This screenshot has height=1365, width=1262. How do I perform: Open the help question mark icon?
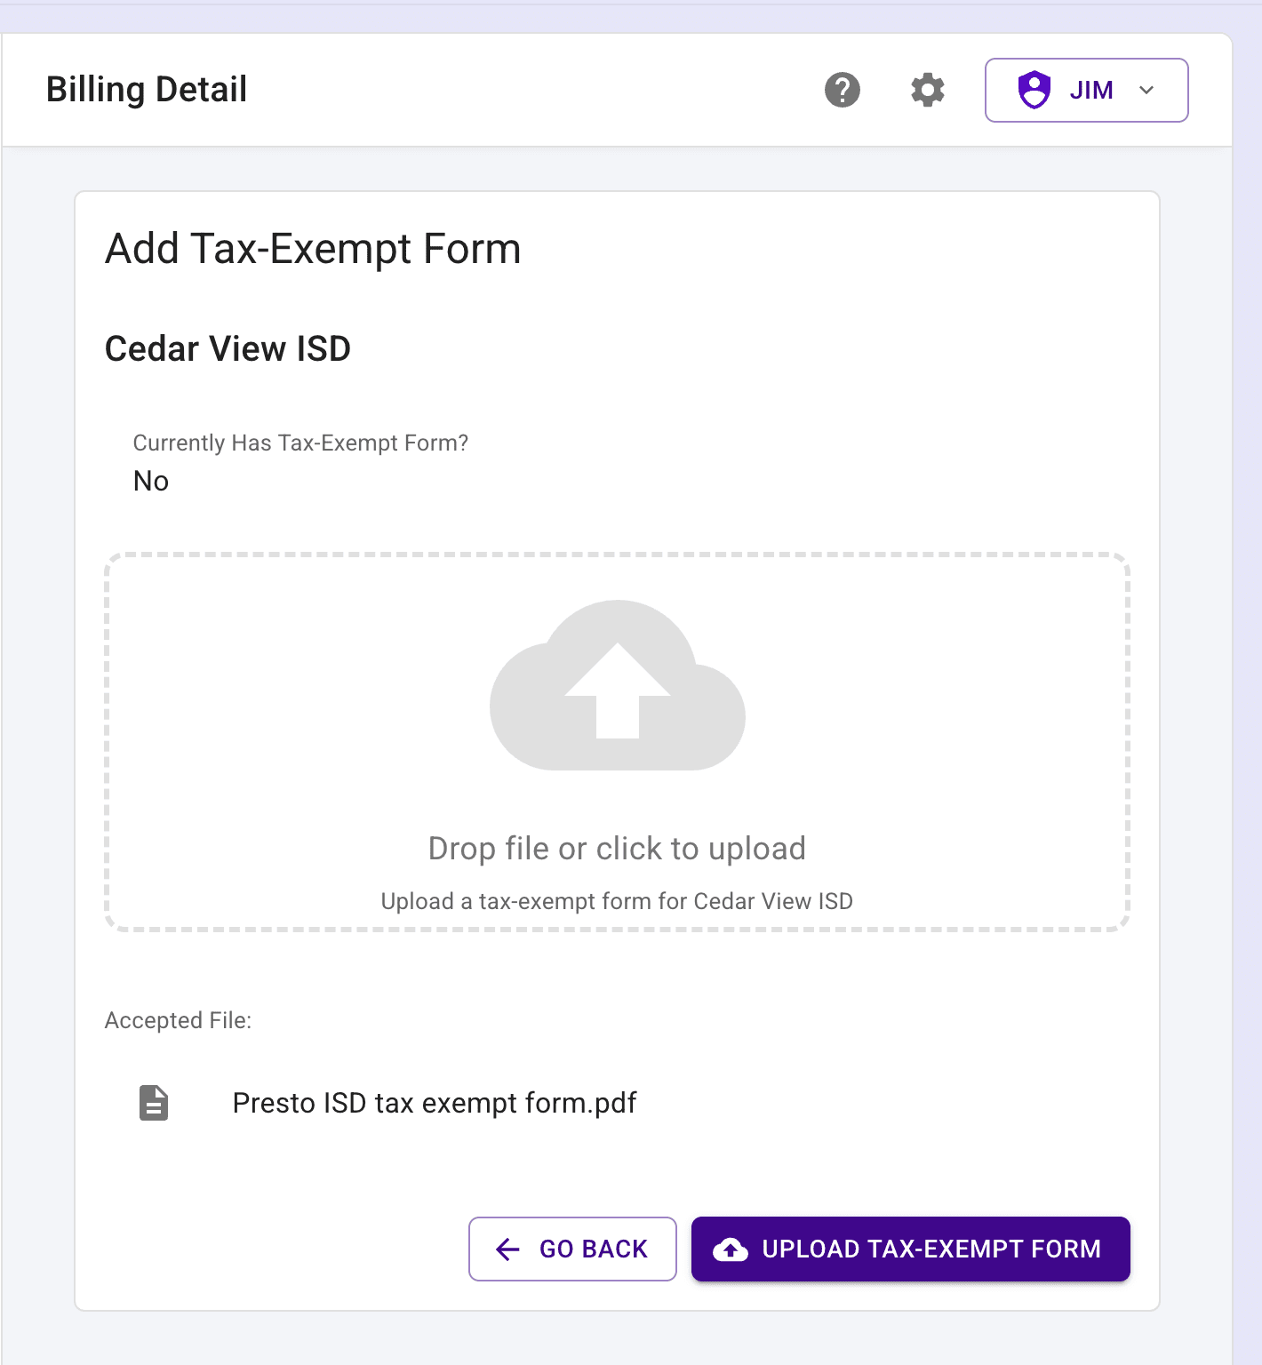click(x=842, y=90)
